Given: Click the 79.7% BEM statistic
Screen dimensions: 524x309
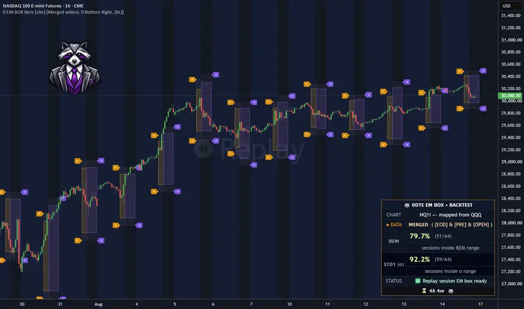Looking at the screenshot, I should point(419,236).
